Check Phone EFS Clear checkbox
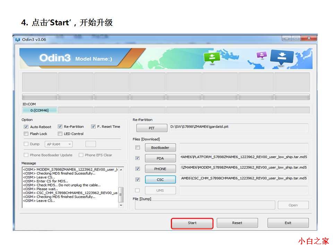This screenshot has height=250, width=333. tap(81, 155)
